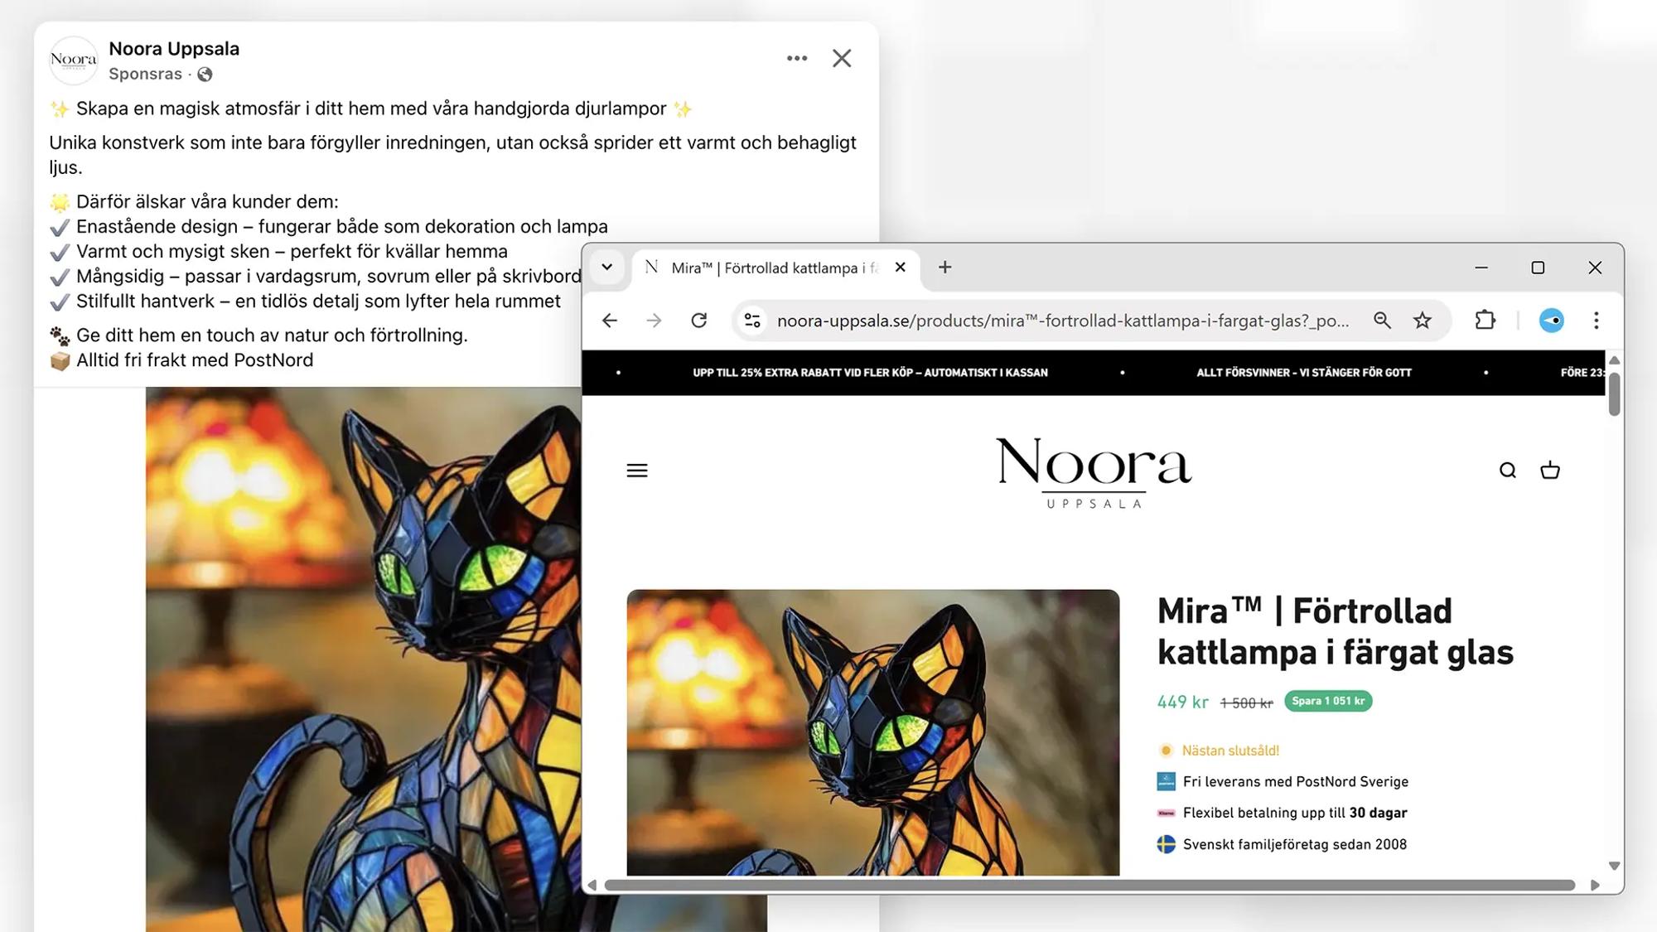Bookmark this page with the star icon
The height and width of the screenshot is (932, 1657).
pyautogui.click(x=1423, y=321)
